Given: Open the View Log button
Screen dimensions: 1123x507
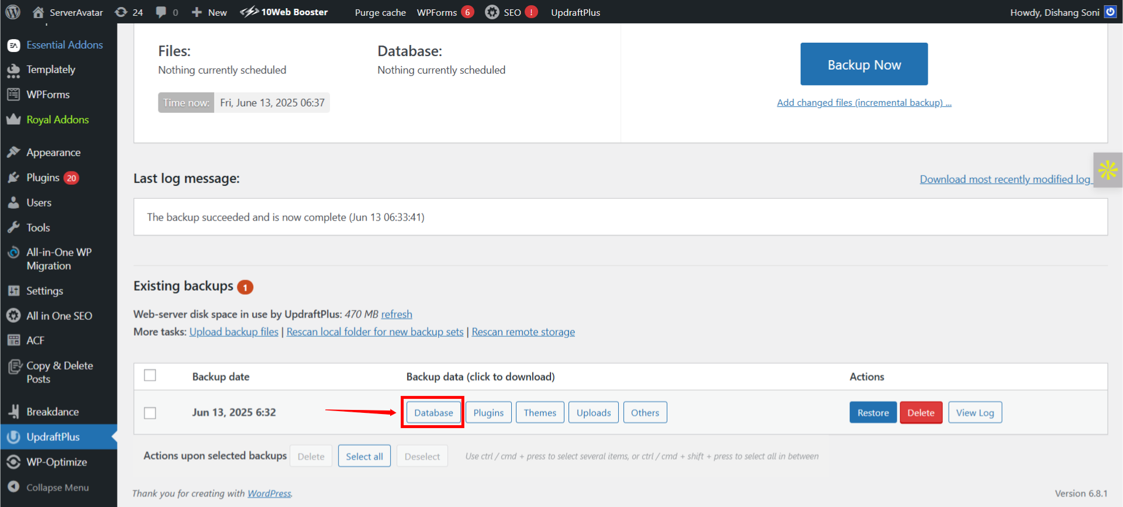Looking at the screenshot, I should (x=975, y=413).
